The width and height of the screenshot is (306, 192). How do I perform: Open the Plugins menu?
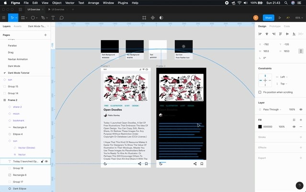(x=123, y=3)
